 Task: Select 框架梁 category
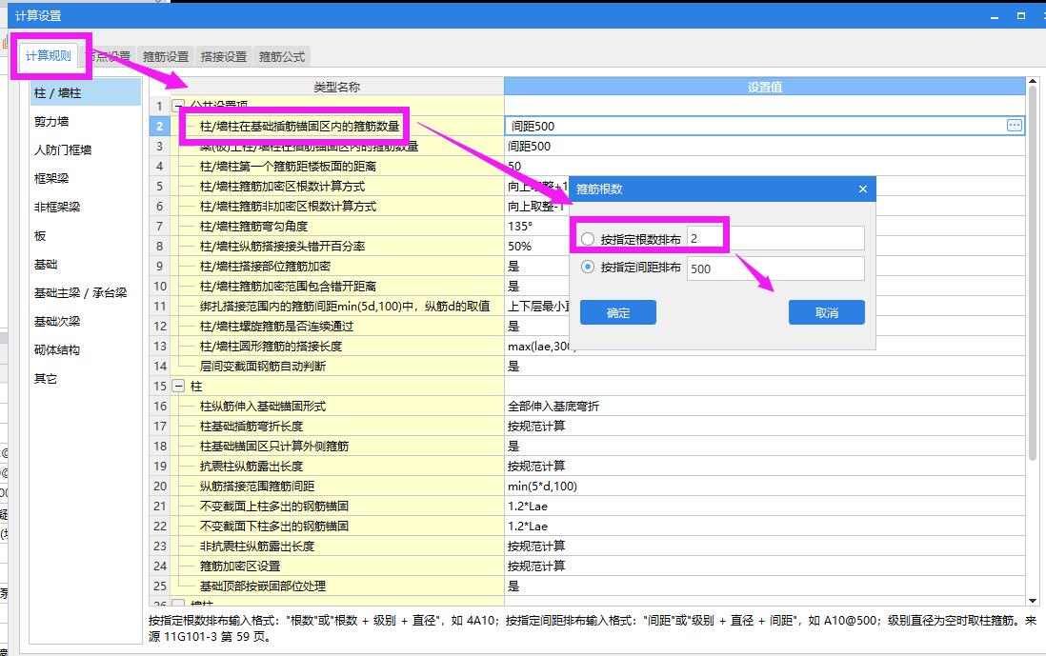[86, 179]
